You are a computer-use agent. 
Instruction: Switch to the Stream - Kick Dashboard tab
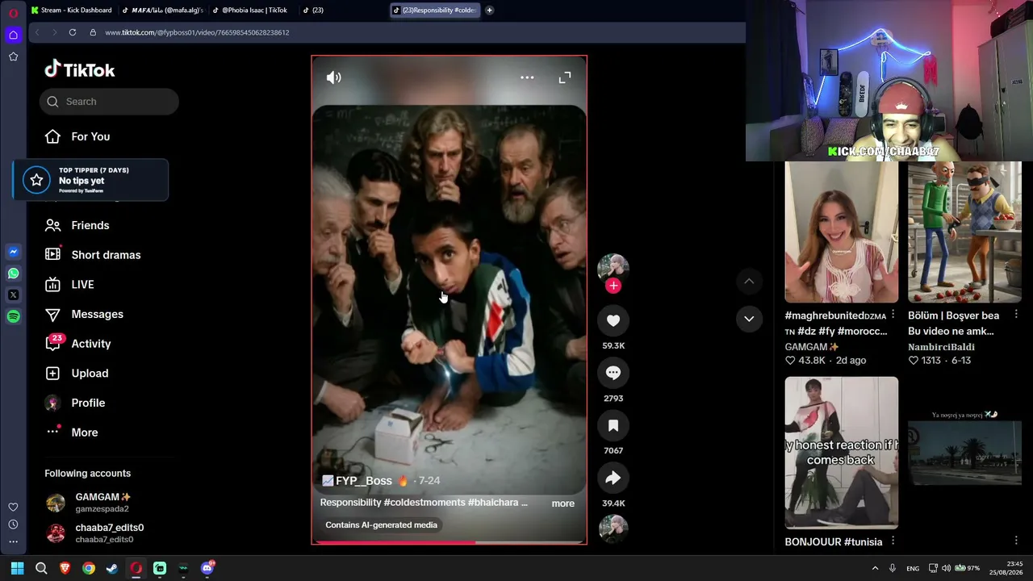[x=72, y=10]
